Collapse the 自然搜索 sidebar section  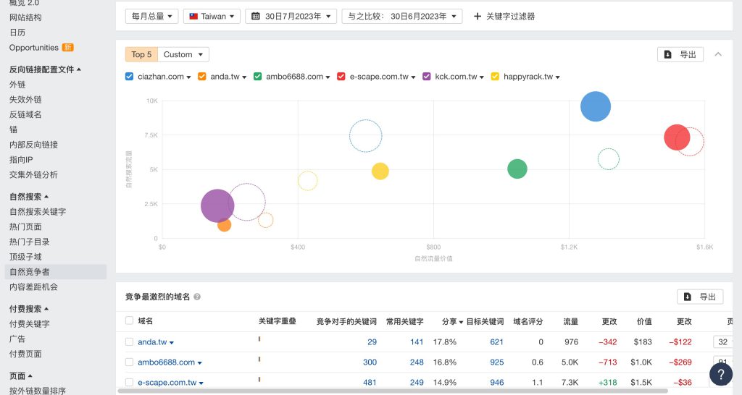tap(29, 197)
